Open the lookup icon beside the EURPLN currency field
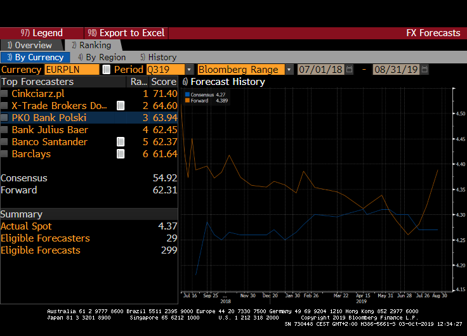The height and width of the screenshot is (336, 467). pos(106,70)
